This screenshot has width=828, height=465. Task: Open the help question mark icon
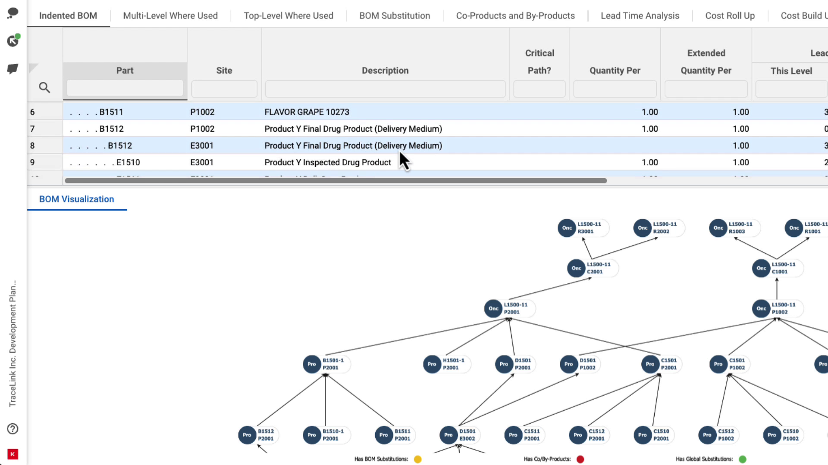point(13,429)
